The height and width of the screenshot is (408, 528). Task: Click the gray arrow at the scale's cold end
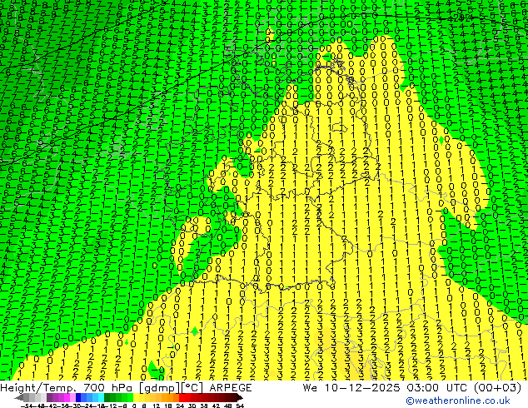point(19,398)
